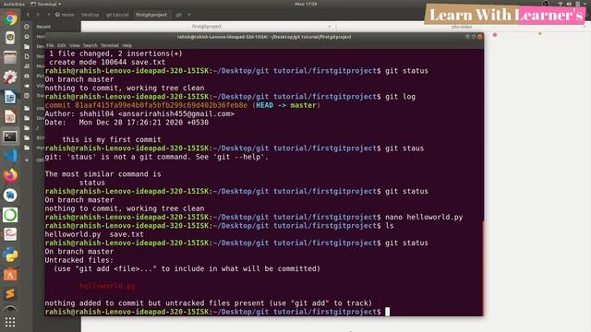591x332 pixels.
Task: Select Recent in Files sidebar
Action: point(43,27)
